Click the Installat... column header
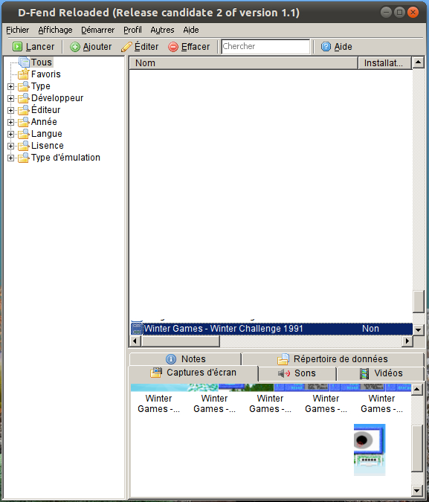The image size is (429, 502). tap(384, 63)
